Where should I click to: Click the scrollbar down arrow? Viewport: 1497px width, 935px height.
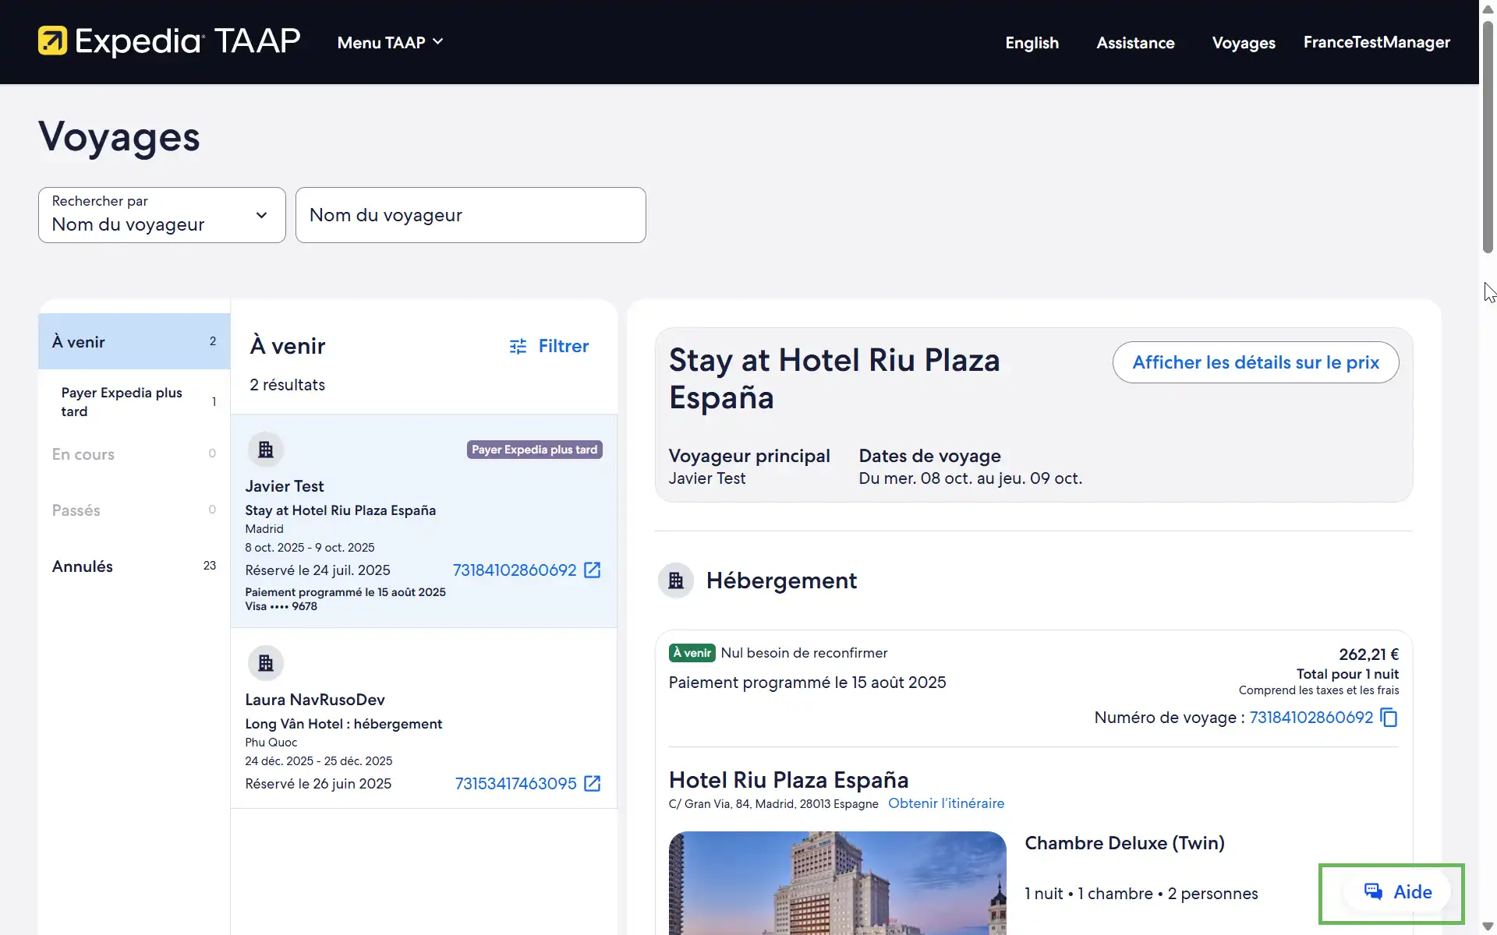coord(1488,926)
